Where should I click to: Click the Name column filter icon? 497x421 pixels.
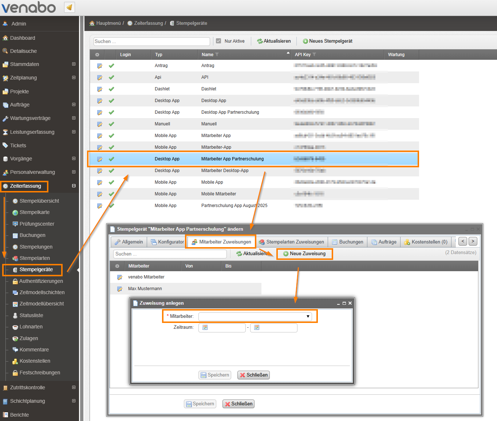(x=217, y=55)
